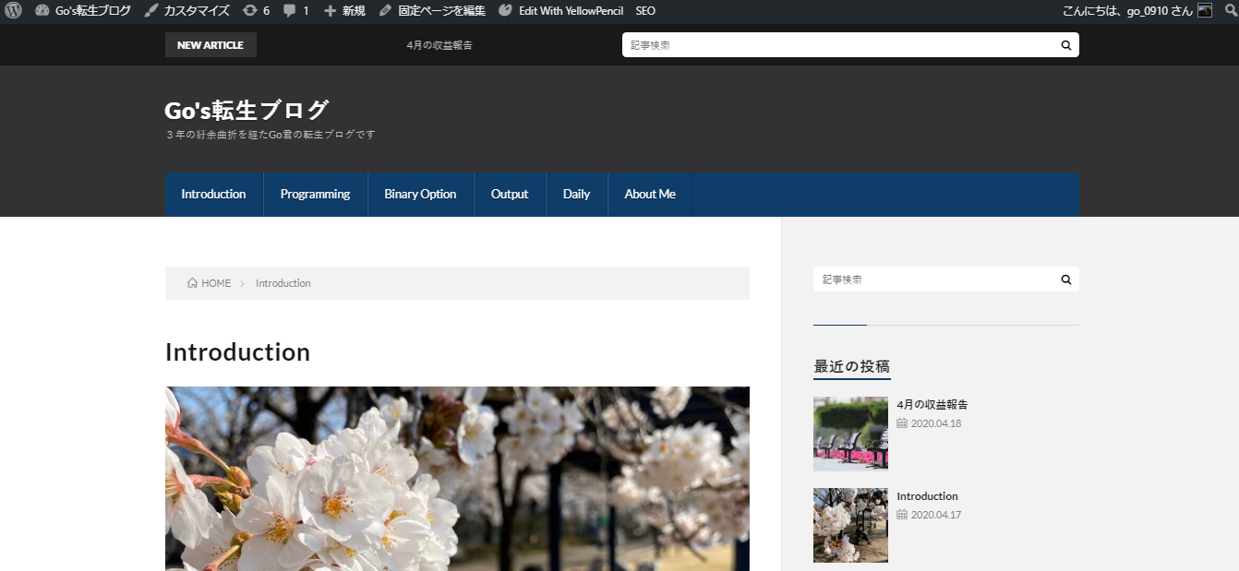
Task: Click HOME in the breadcrumb
Action: tap(216, 283)
